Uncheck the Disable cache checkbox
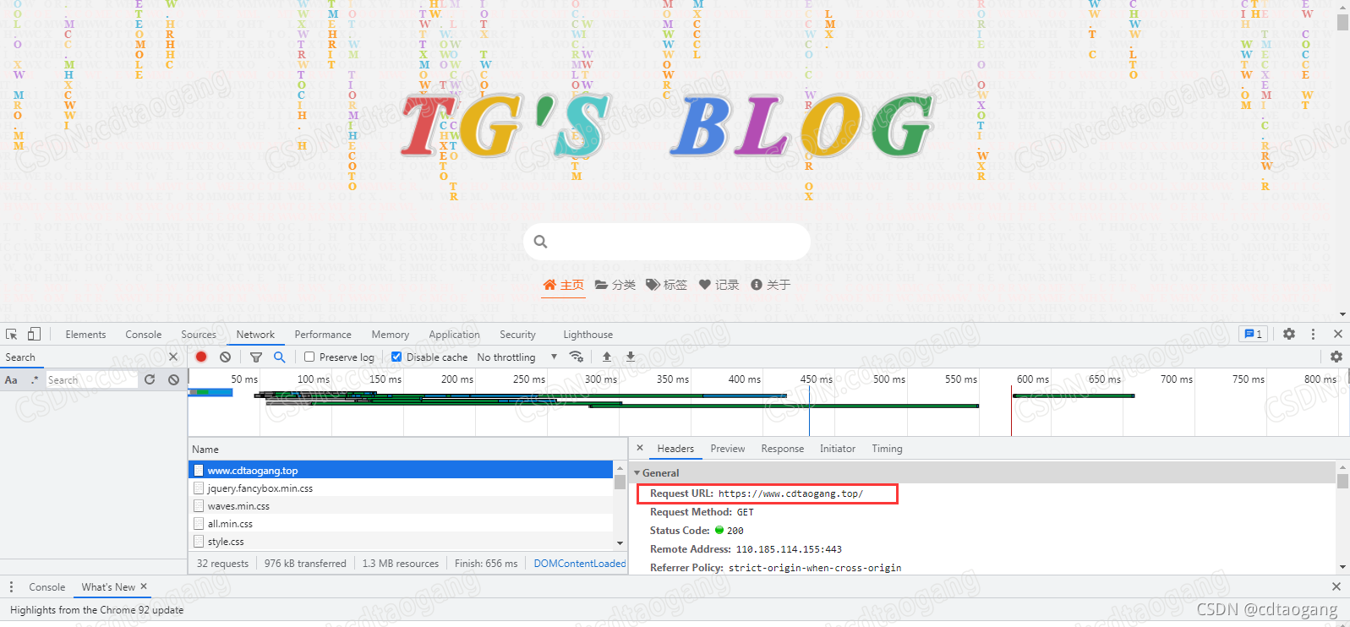1350x627 pixels. pos(396,357)
